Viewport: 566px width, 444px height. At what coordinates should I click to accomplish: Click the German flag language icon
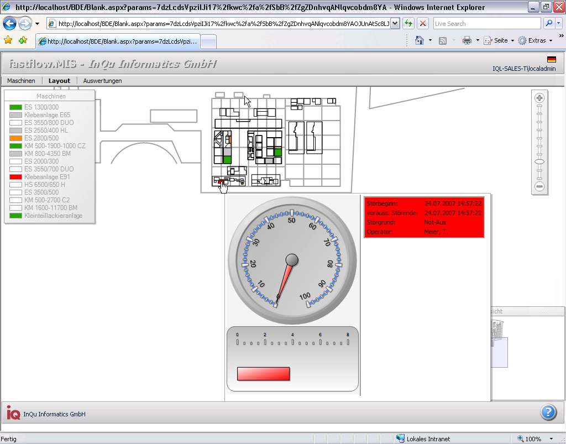click(x=551, y=59)
